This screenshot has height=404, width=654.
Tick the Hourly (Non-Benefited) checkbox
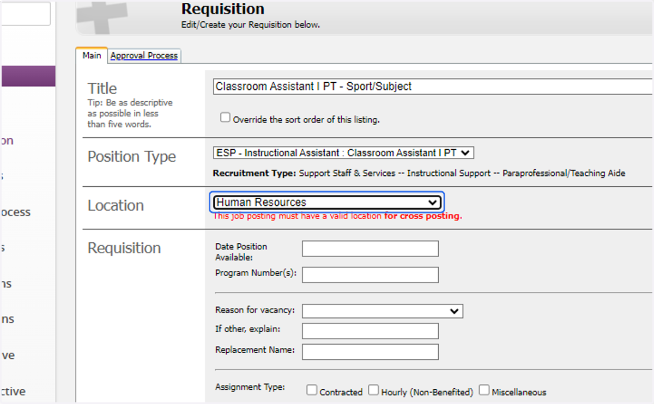click(373, 390)
